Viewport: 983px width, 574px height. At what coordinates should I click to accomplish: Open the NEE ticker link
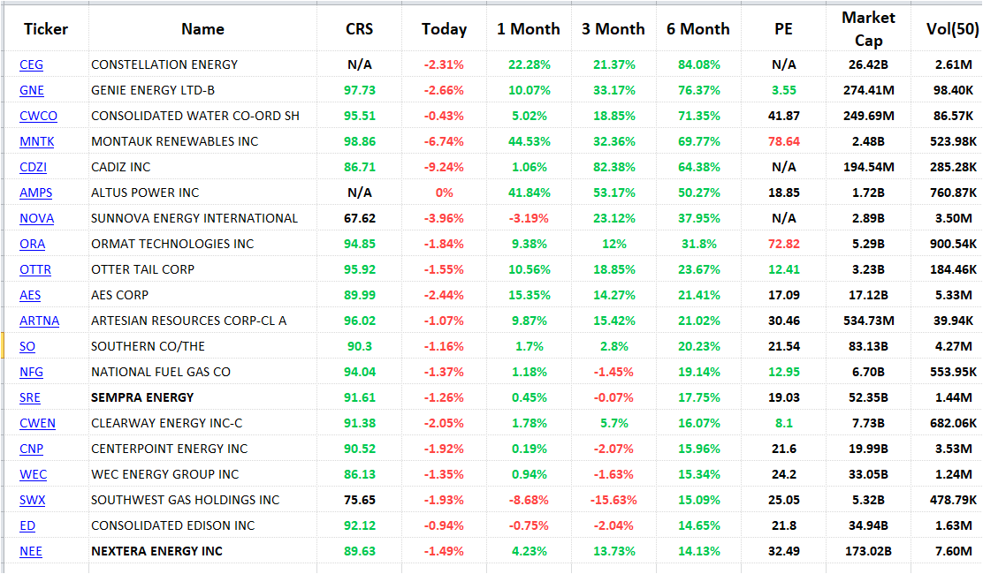pyautogui.click(x=31, y=551)
